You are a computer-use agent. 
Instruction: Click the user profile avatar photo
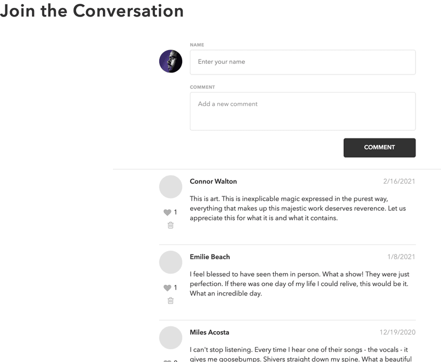coord(171,61)
